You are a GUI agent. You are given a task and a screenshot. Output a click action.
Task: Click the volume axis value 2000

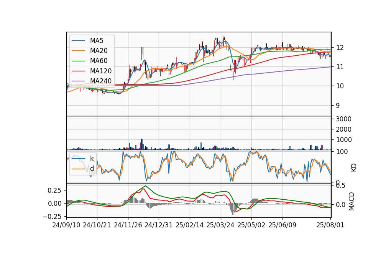click(x=343, y=129)
